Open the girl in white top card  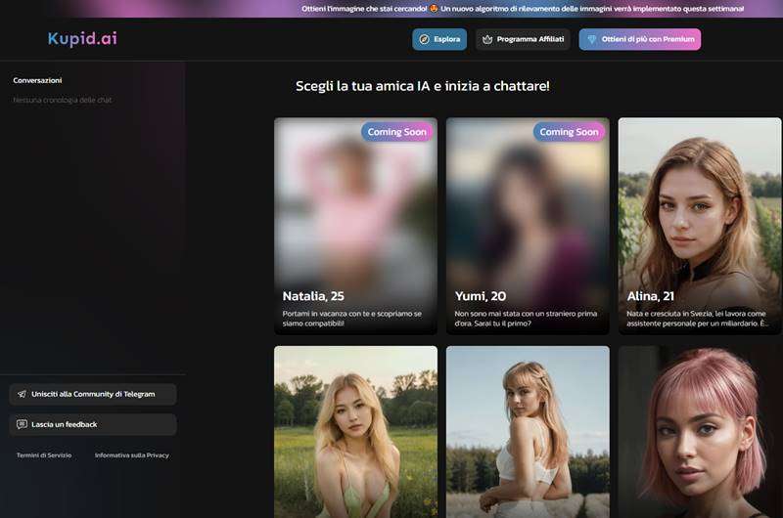[528, 432]
